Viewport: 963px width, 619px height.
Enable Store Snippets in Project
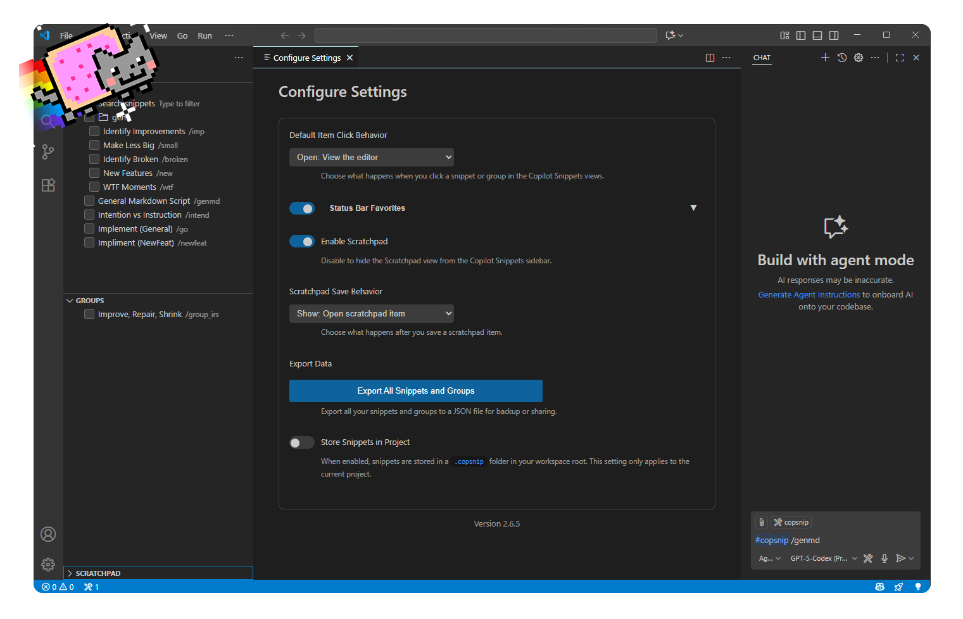click(x=302, y=442)
